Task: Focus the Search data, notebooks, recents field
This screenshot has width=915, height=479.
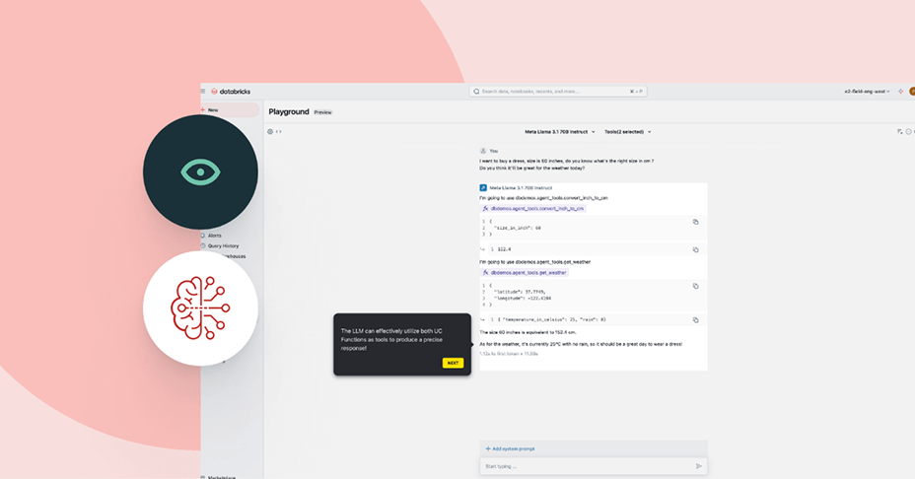Action: point(558,92)
